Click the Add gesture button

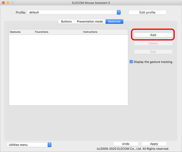pos(153,35)
